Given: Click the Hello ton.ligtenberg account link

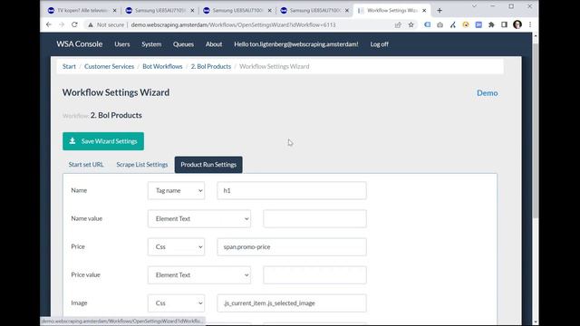Looking at the screenshot, I should point(296,44).
